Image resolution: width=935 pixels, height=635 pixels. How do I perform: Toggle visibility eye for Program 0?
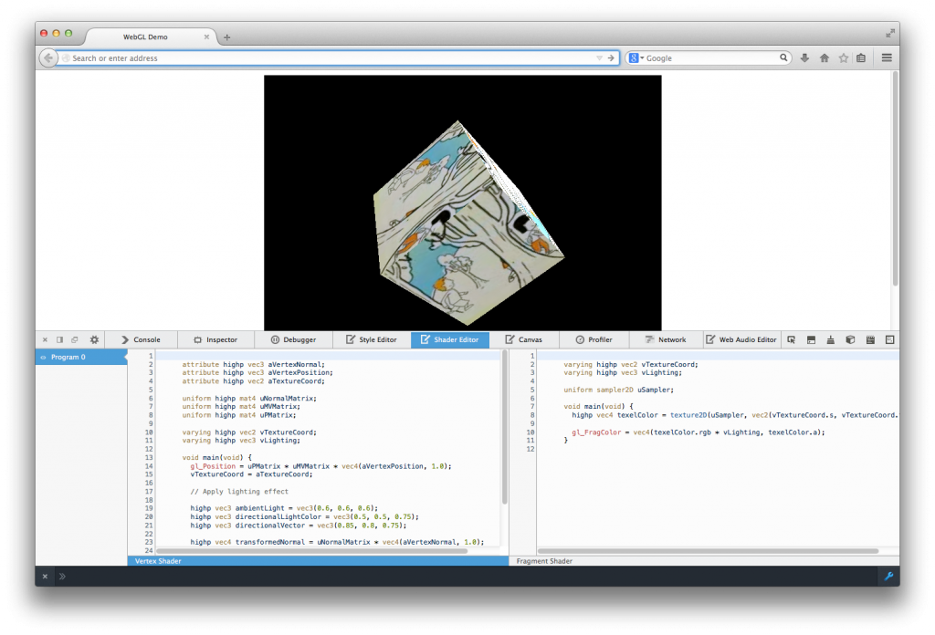[x=43, y=358]
